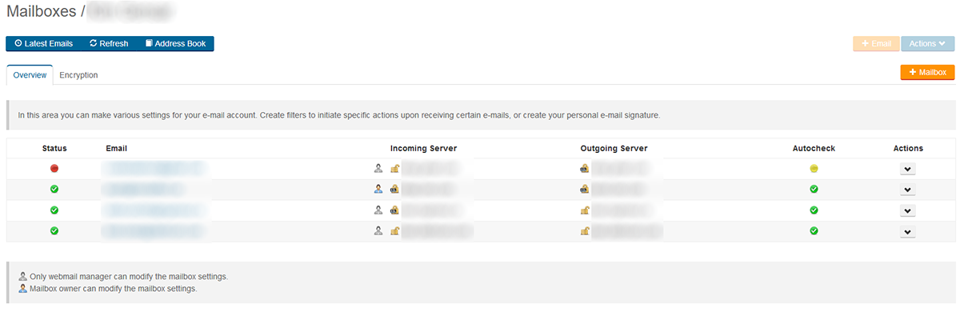Open the actions dropdown for the third mailbox

click(x=907, y=210)
